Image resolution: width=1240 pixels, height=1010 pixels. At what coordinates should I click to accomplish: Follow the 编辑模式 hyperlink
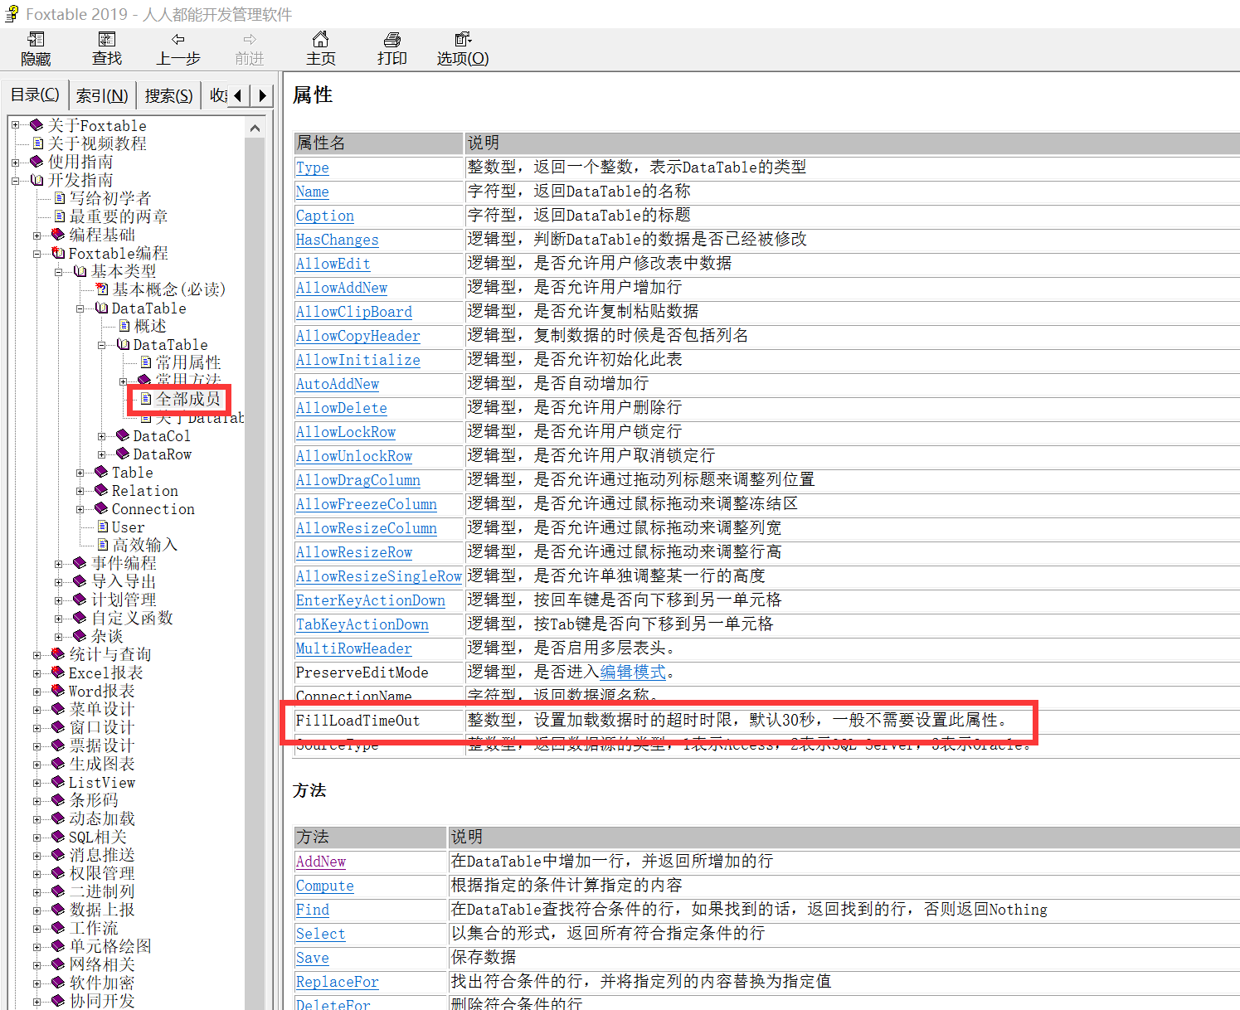point(632,673)
